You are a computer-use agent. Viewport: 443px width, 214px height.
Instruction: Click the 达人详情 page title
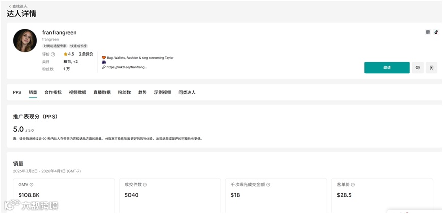[x=21, y=14]
